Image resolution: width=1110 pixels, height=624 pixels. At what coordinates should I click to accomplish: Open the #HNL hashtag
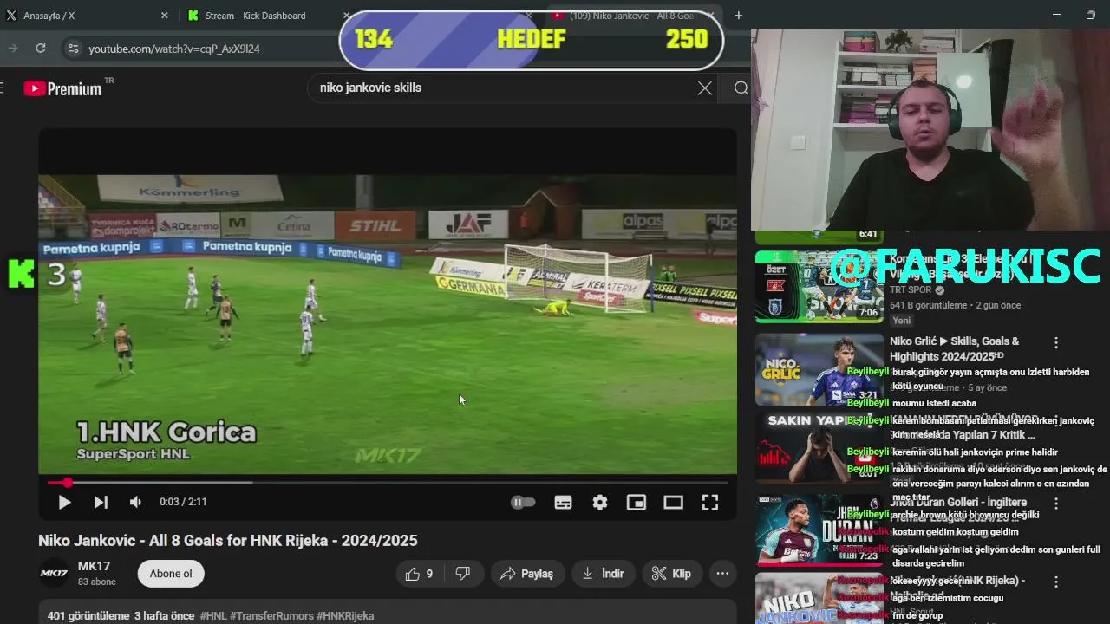click(x=213, y=616)
